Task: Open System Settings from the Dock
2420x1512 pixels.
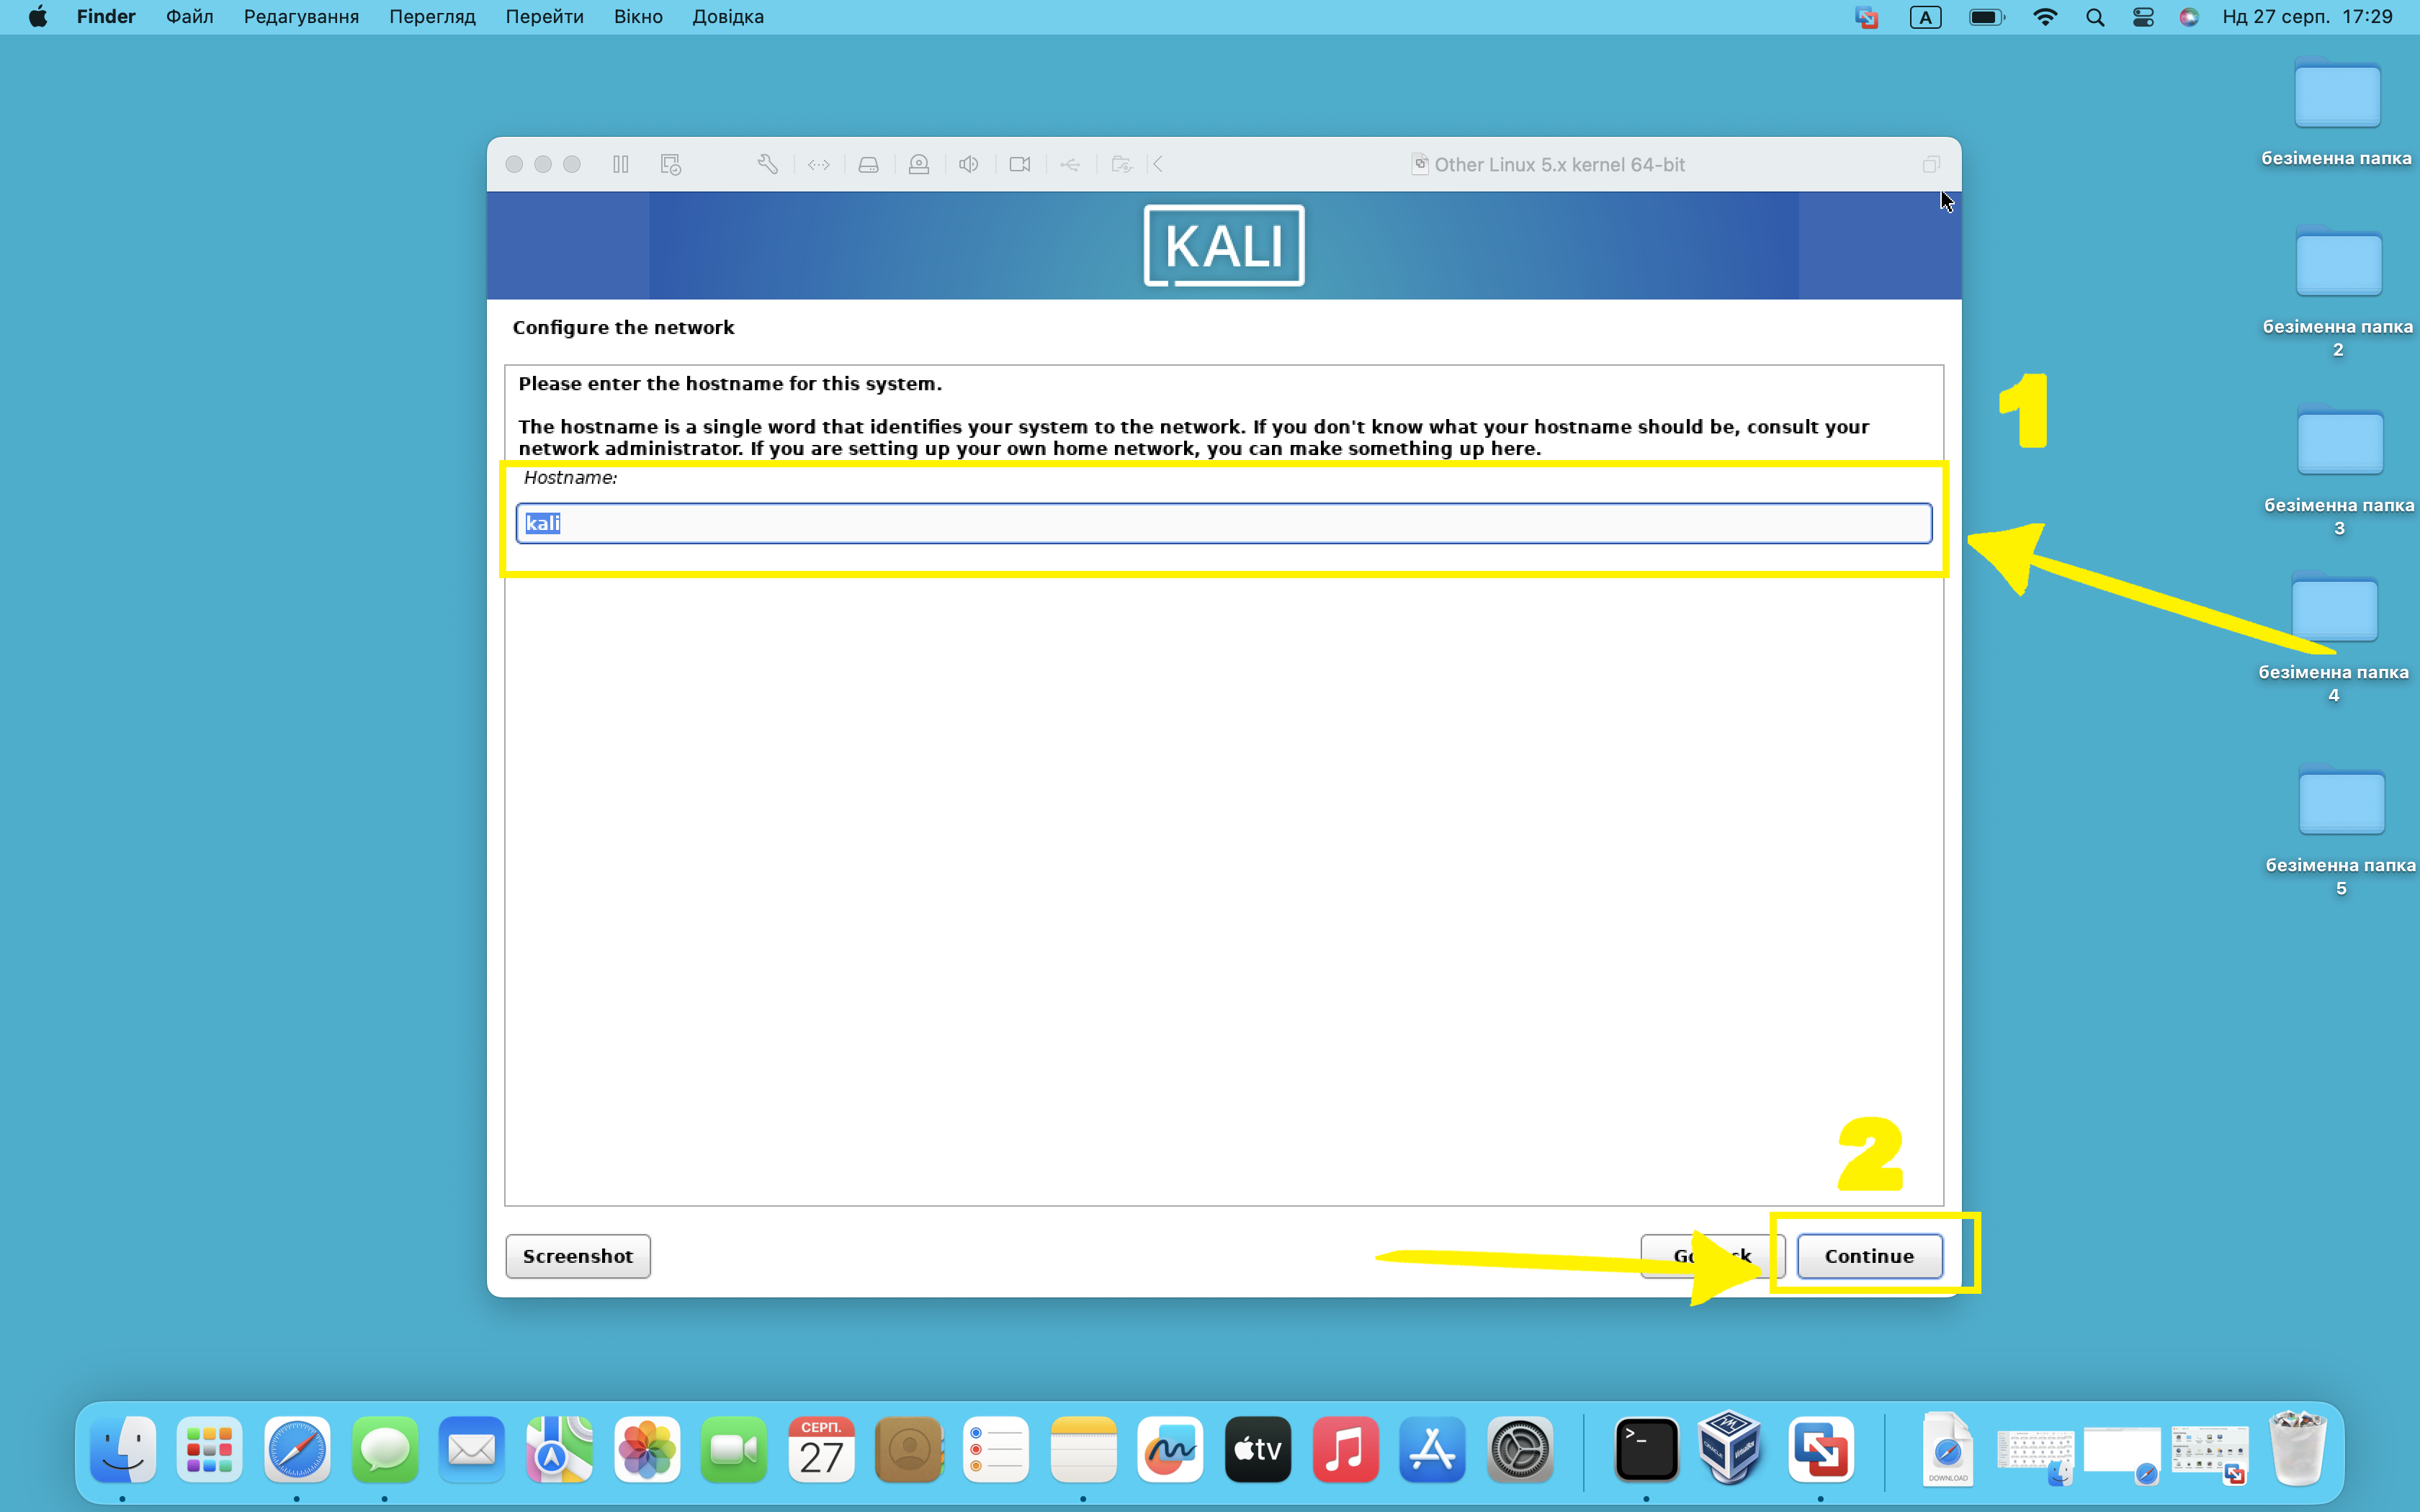Action: pos(1520,1449)
